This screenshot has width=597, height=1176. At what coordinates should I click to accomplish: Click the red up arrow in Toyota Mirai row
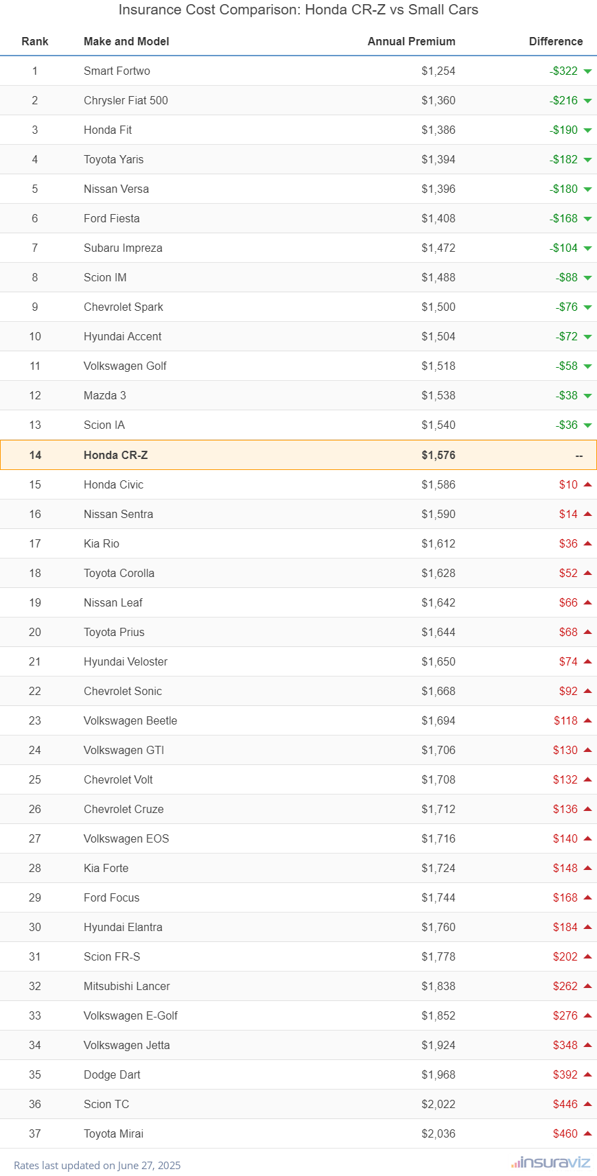point(587,1133)
